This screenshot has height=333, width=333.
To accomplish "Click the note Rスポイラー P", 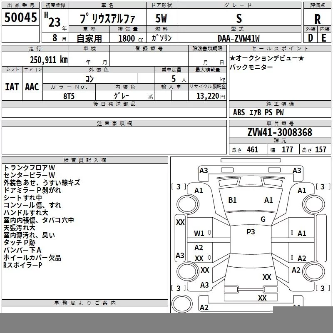I will coord(23,265).
